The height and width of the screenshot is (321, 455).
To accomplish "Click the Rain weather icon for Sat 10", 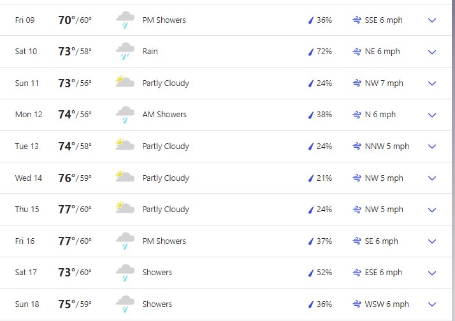I will tap(125, 52).
